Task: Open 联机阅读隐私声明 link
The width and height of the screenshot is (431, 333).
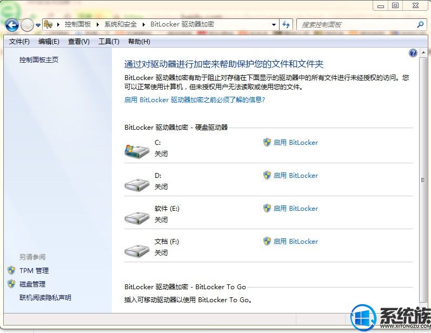Action: point(45,297)
